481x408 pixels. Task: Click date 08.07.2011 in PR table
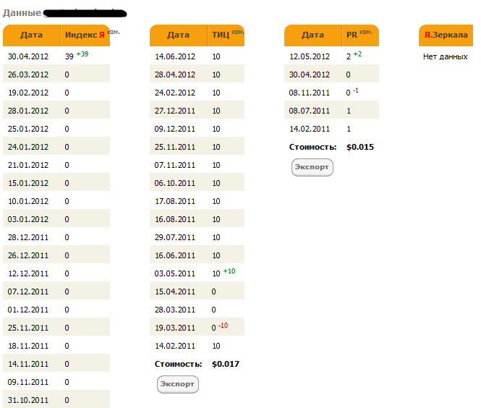click(x=310, y=111)
